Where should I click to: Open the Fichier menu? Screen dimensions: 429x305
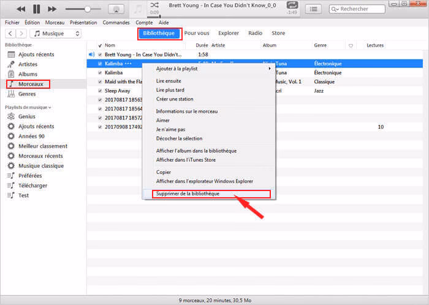click(x=12, y=23)
